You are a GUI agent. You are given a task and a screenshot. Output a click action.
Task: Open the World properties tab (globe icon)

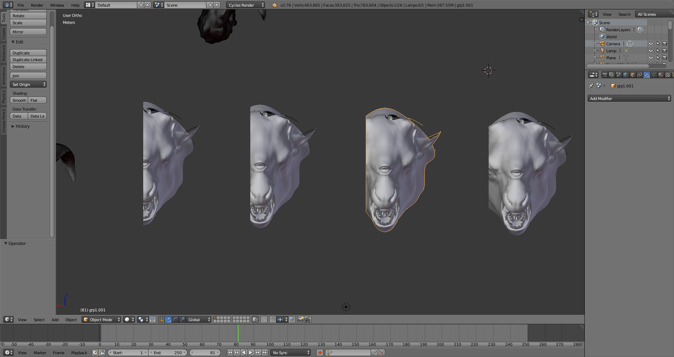coord(626,75)
